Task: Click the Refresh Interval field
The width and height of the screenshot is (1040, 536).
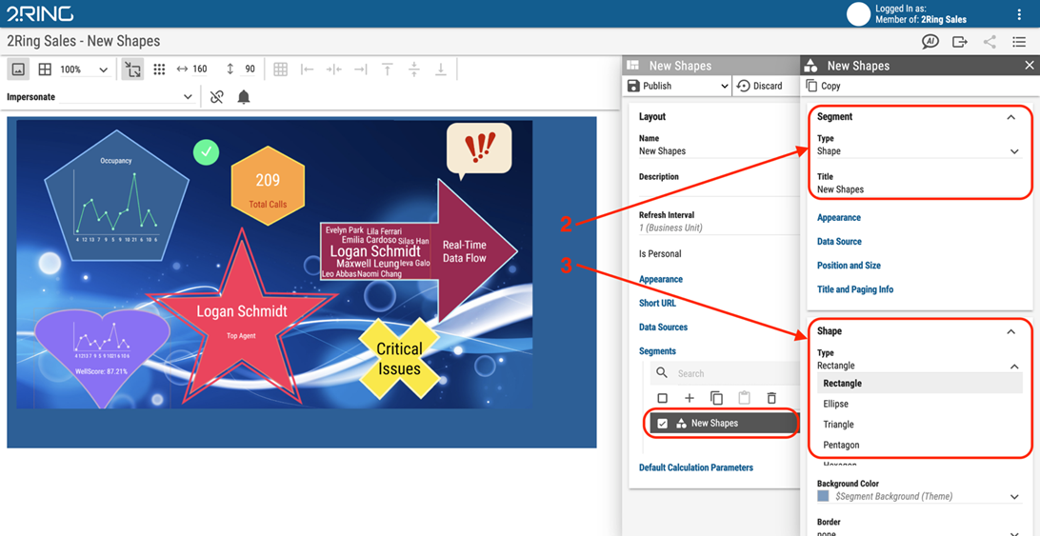Action: point(719,228)
